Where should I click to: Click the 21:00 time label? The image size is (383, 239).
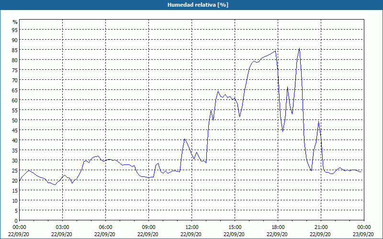321,228
